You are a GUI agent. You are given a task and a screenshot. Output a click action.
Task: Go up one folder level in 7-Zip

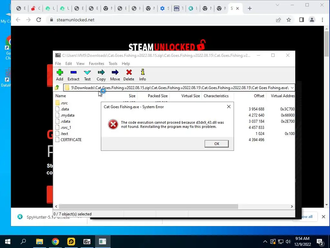tap(57, 88)
